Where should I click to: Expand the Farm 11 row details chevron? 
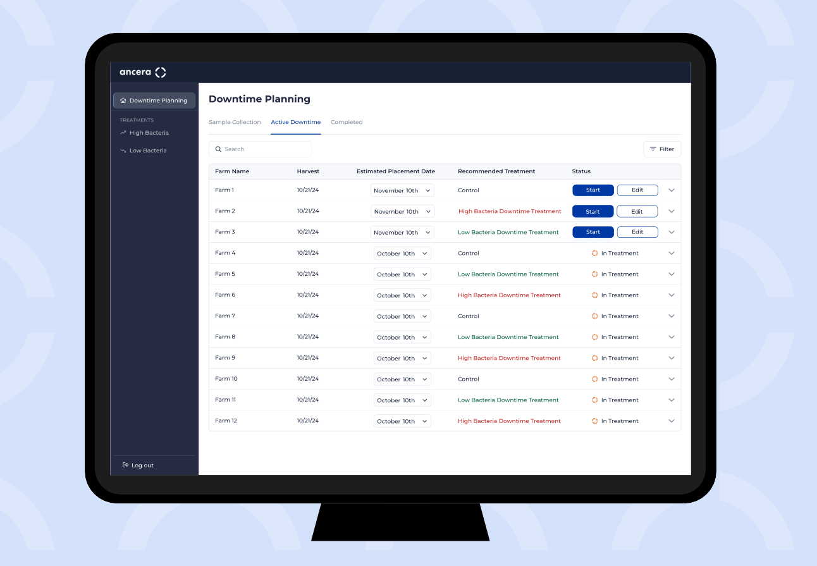(672, 400)
